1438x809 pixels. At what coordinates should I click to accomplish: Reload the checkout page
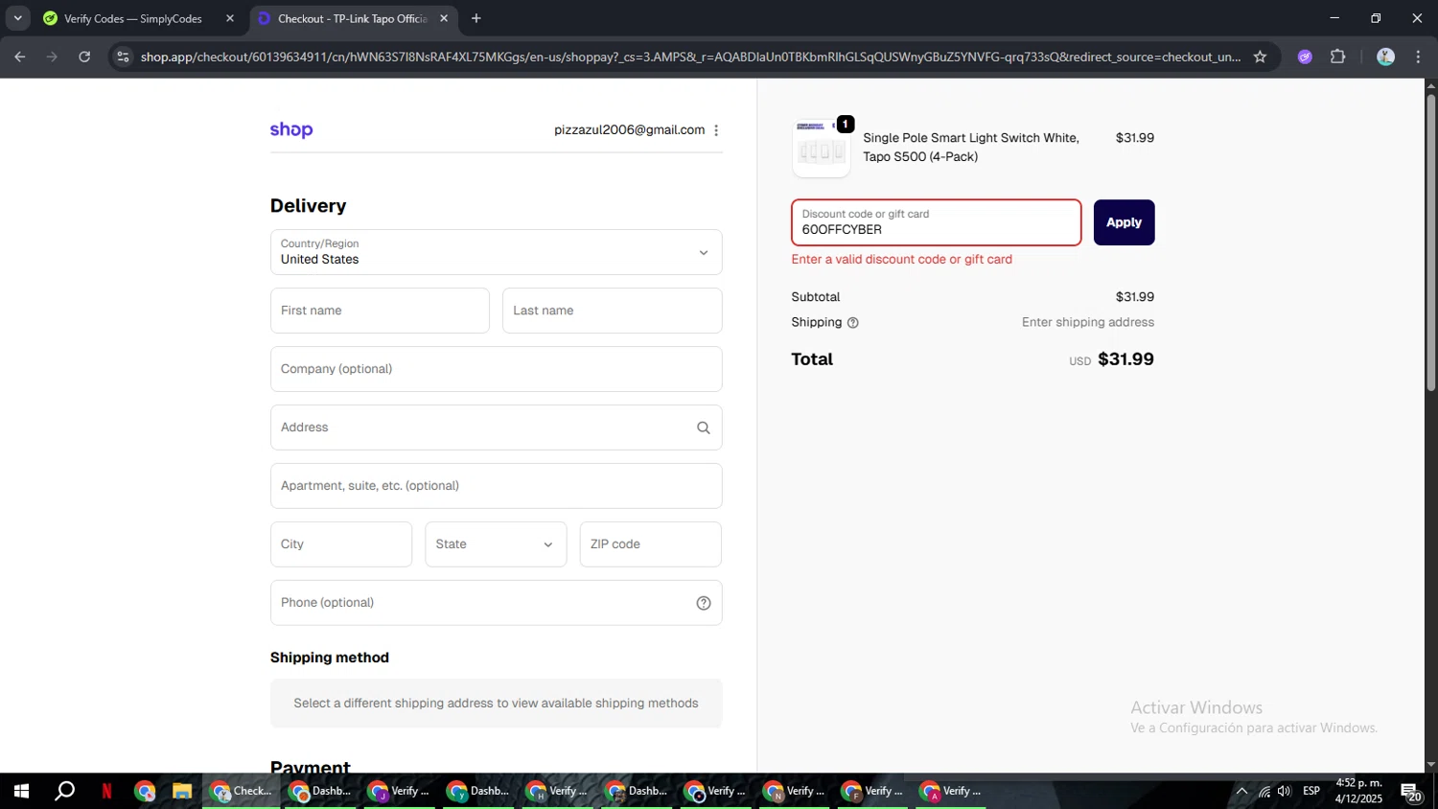[x=84, y=57]
